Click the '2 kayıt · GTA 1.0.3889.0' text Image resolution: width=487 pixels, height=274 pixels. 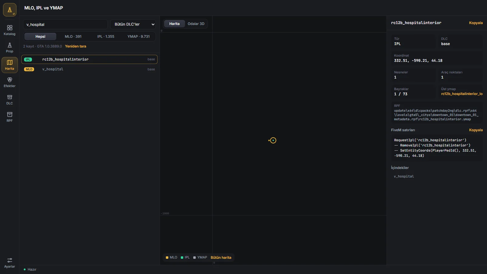click(43, 46)
